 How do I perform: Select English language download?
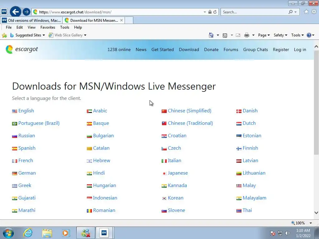26,111
